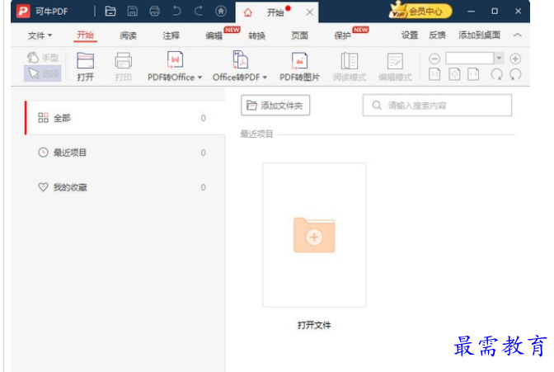
Task: Switch to 阅读模式 reading mode
Action: pyautogui.click(x=350, y=67)
